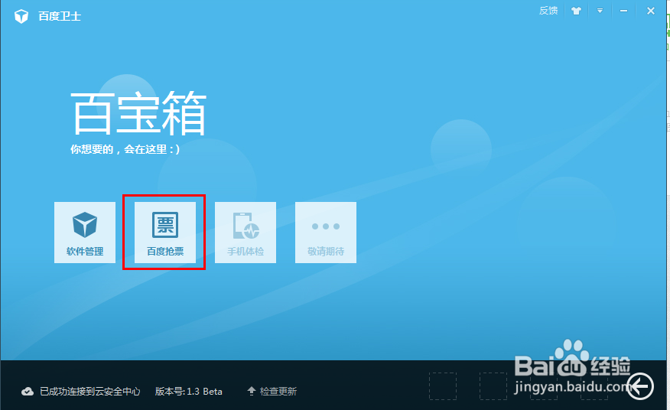Click 已成功连接到云安全中心 status text
The image size is (670, 410).
click(x=89, y=391)
